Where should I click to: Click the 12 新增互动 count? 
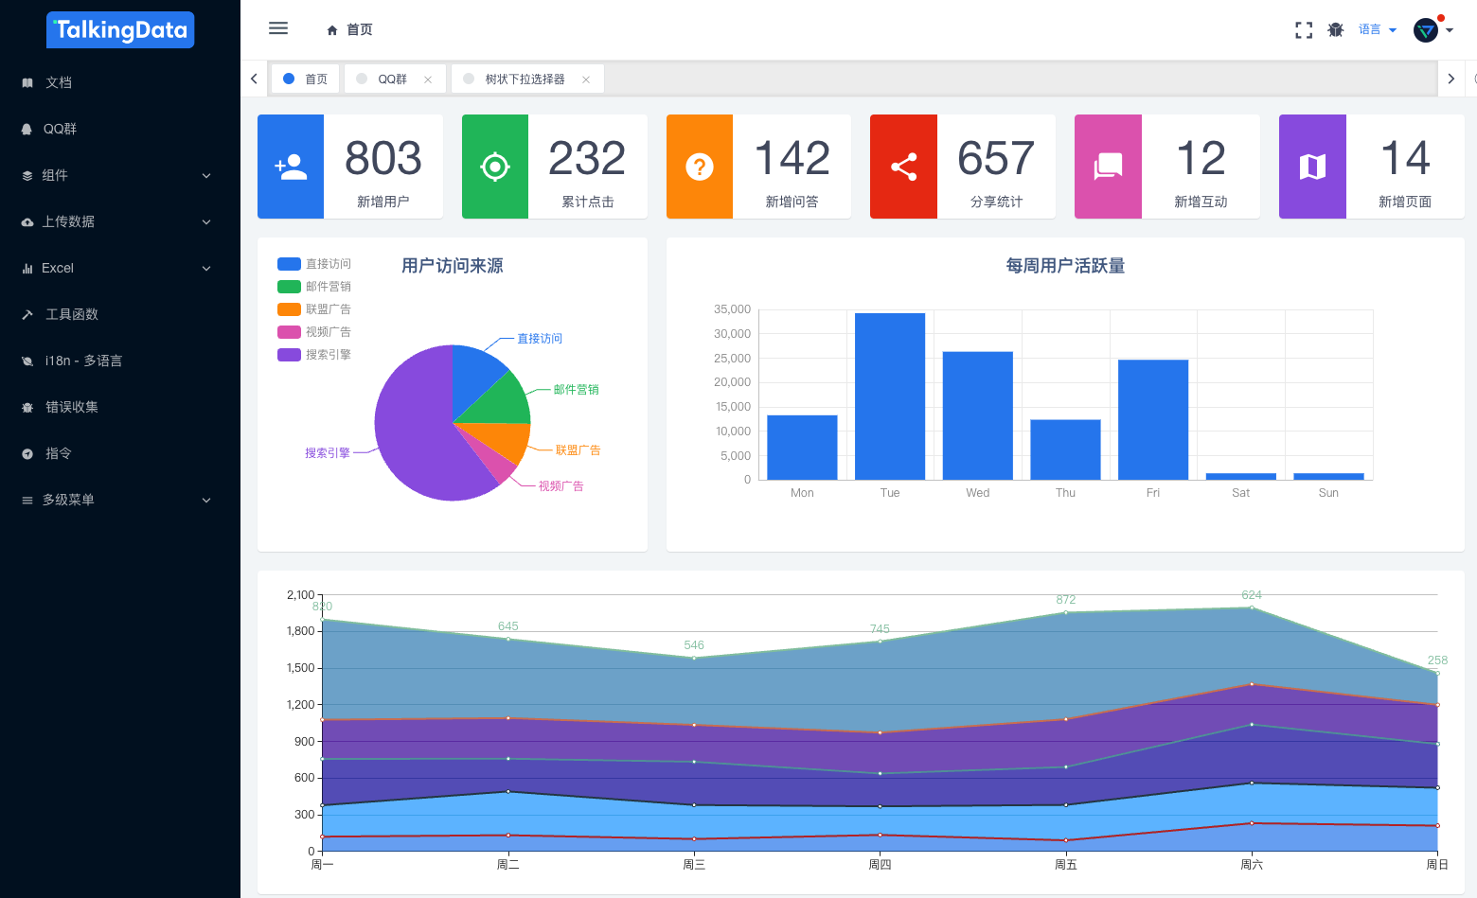[x=1201, y=158]
